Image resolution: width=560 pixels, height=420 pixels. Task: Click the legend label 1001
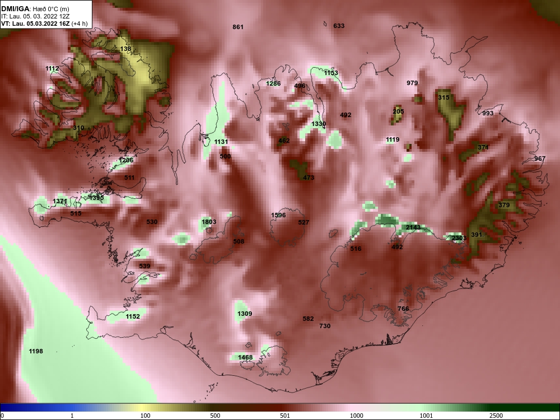[x=426, y=416]
